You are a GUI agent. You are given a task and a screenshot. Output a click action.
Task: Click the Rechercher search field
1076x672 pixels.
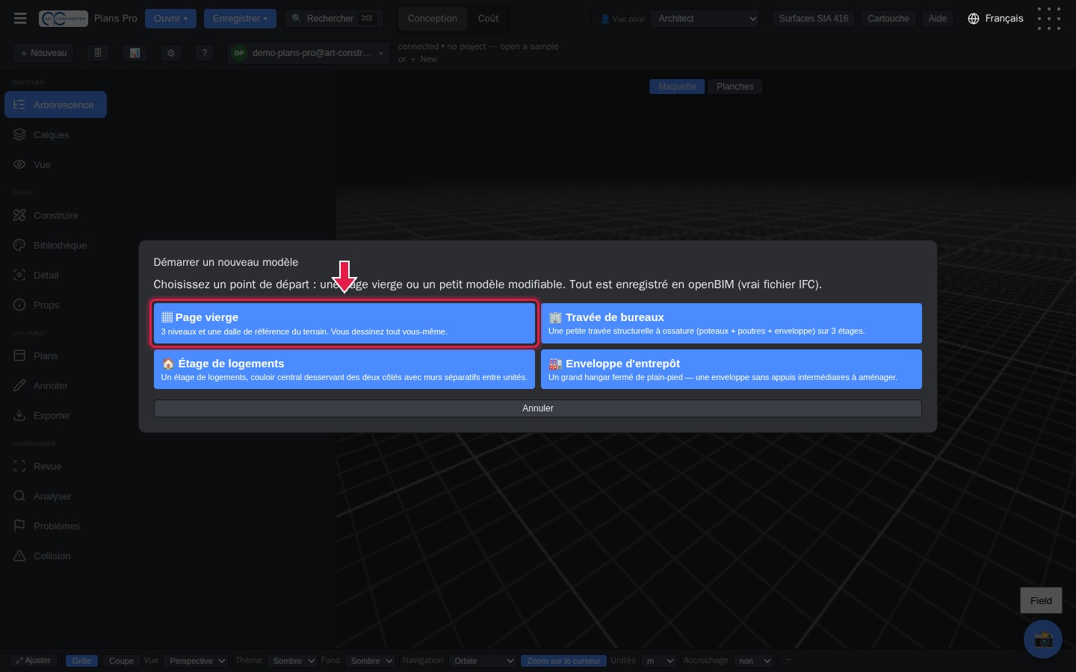coord(334,19)
